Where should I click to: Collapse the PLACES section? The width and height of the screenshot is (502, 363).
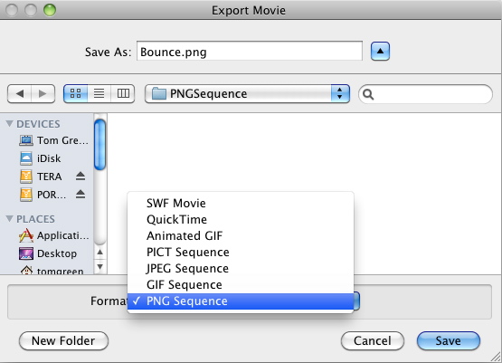(x=10, y=219)
